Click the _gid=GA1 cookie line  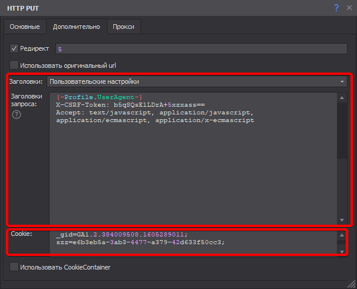pyautogui.click(x=122, y=235)
